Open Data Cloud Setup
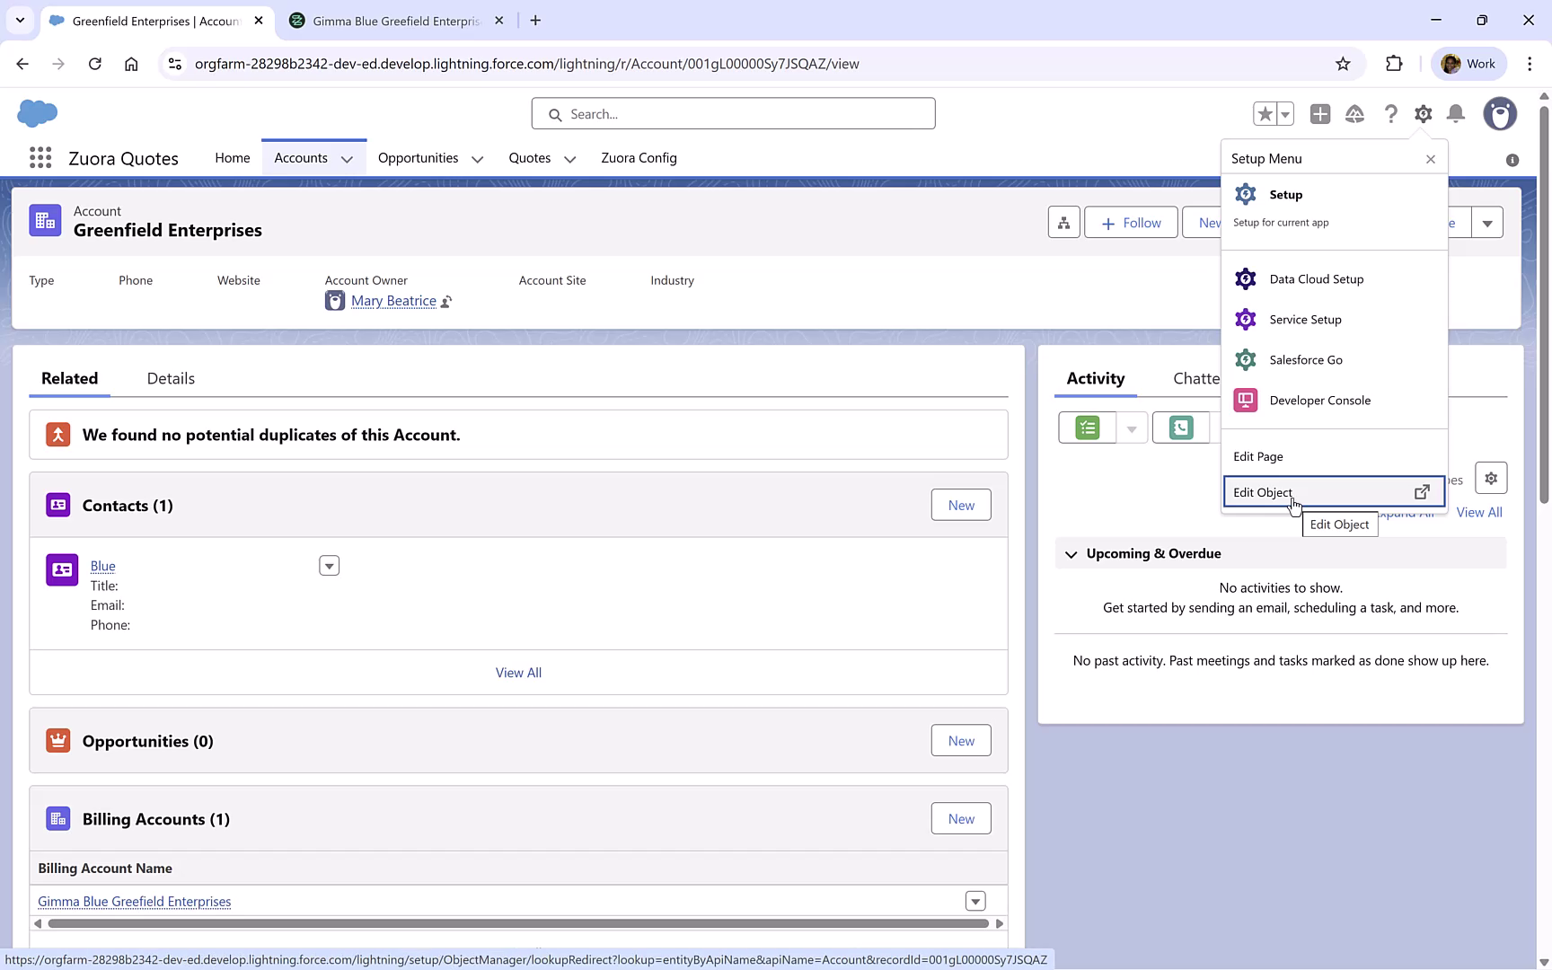Viewport: 1552px width, 970px height. (x=1316, y=278)
